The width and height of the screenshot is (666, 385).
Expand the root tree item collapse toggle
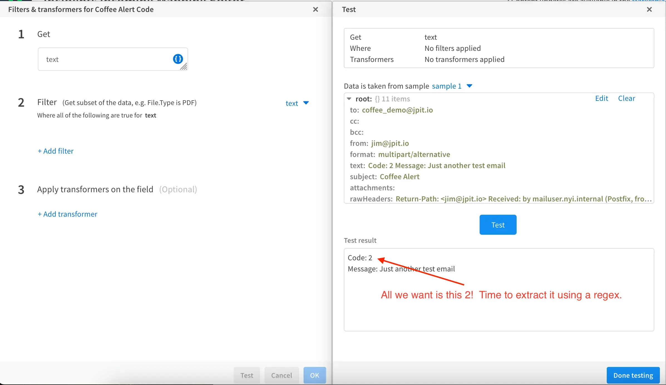350,99
